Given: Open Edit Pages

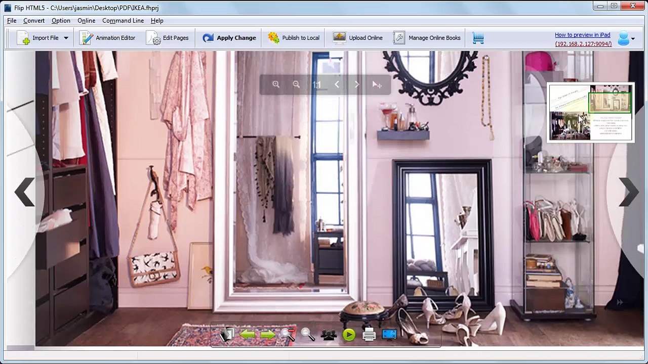Looking at the screenshot, I should point(168,38).
